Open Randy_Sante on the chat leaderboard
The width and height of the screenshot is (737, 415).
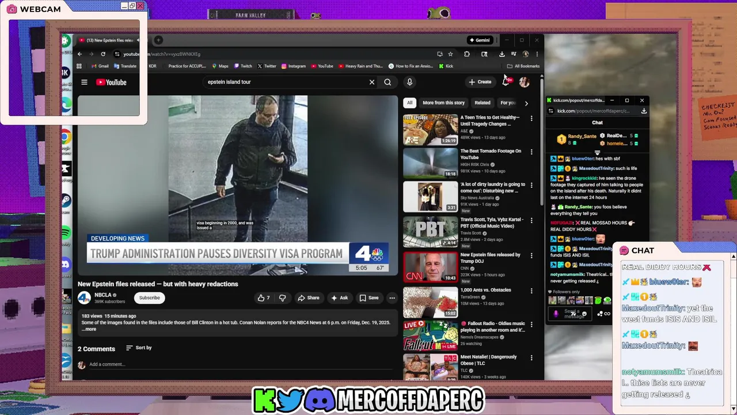(x=582, y=137)
